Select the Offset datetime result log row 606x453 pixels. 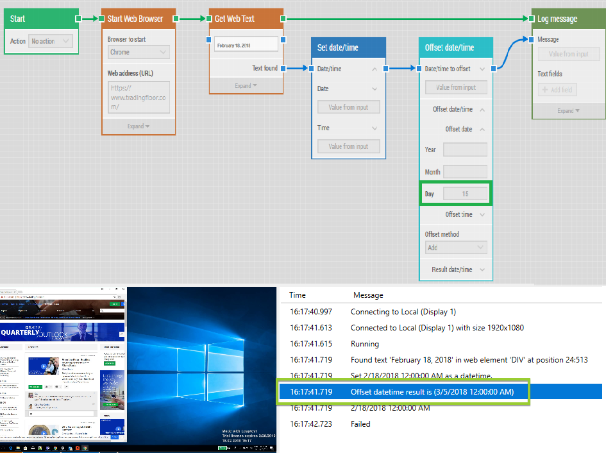(x=432, y=391)
